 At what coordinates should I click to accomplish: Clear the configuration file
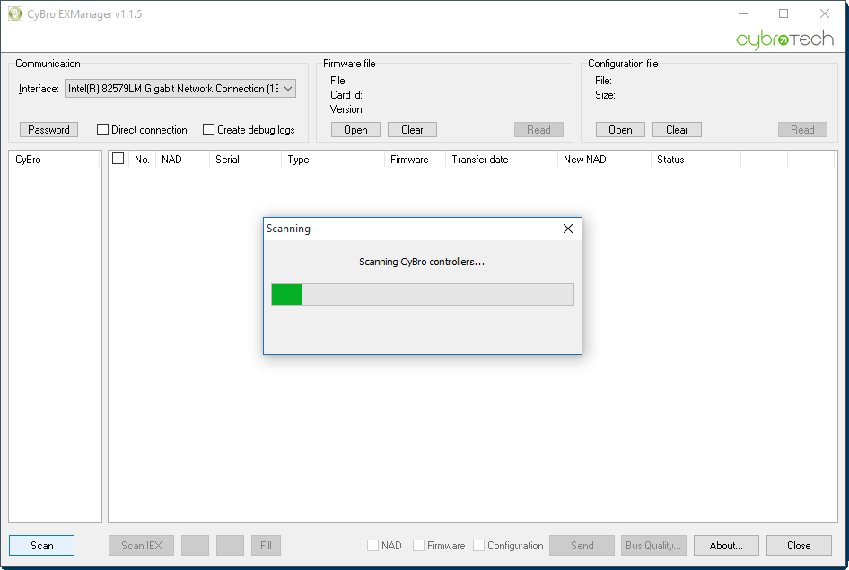click(x=677, y=130)
